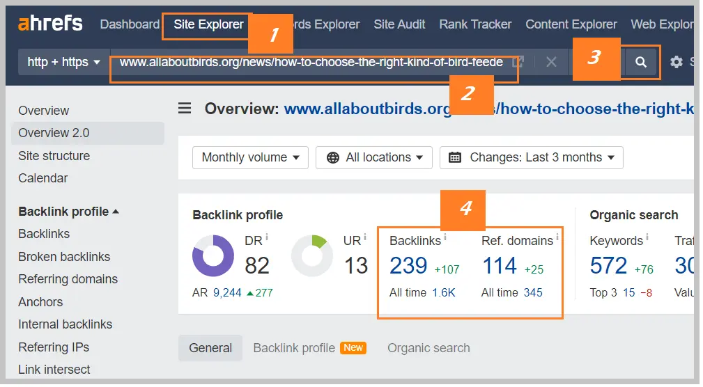Click the Ref. domains info icon

557,237
